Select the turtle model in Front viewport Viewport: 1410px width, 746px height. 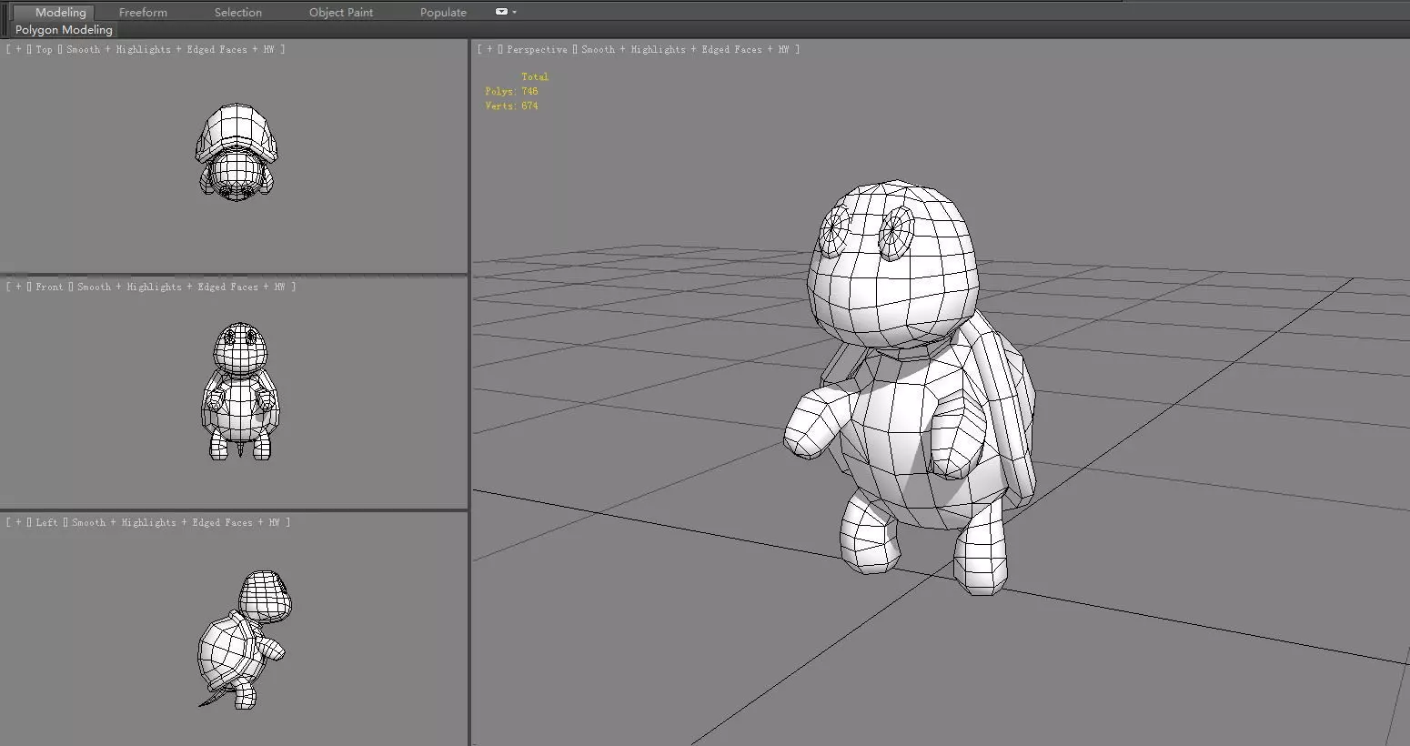point(238,391)
